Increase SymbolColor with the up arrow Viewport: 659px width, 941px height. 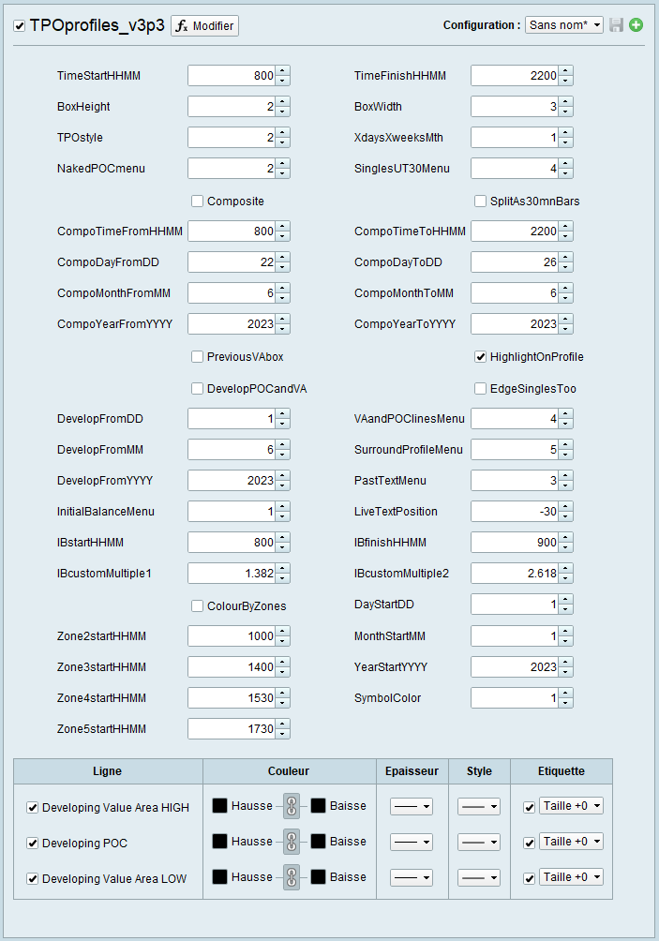pyautogui.click(x=566, y=694)
